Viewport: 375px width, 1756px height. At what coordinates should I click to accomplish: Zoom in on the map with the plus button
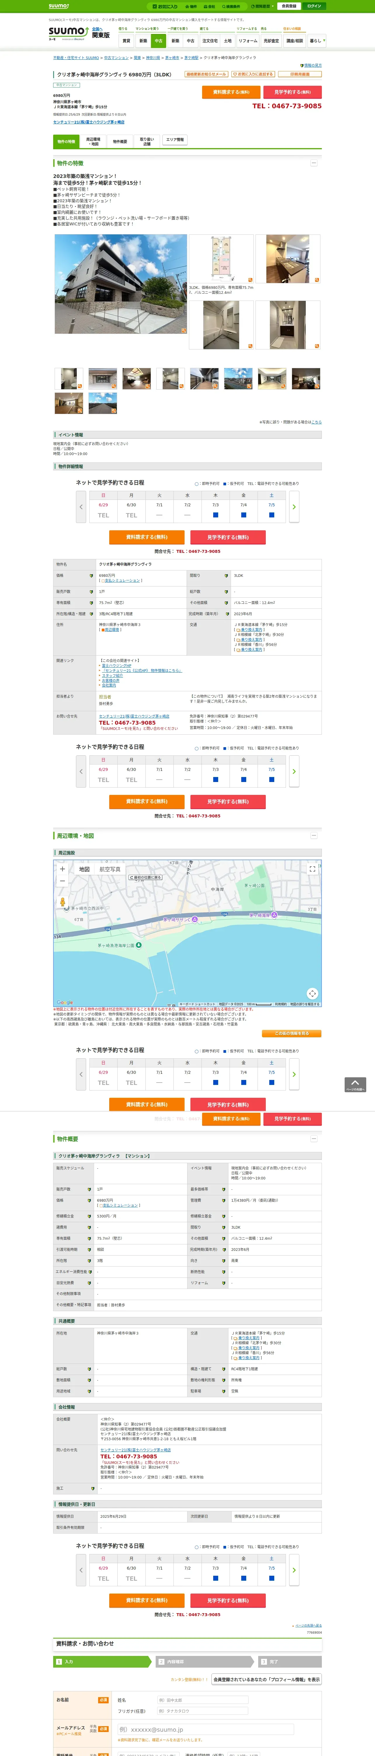coord(62,869)
